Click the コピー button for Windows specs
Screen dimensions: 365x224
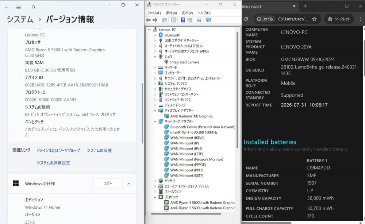108,184
